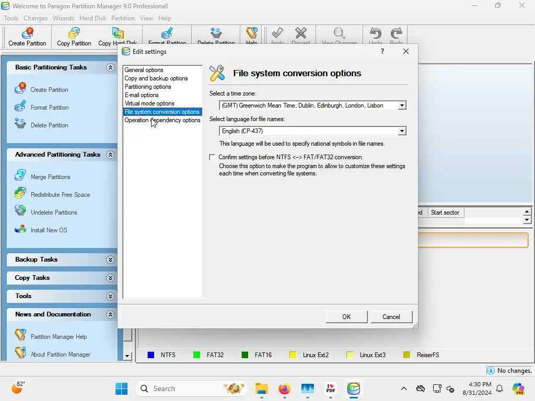535x401 pixels.
Task: Click the Windows Start button
Action: (121, 388)
